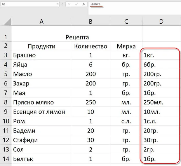
Task: Click the Select All corner triangle
Action: click(x=8, y=22)
